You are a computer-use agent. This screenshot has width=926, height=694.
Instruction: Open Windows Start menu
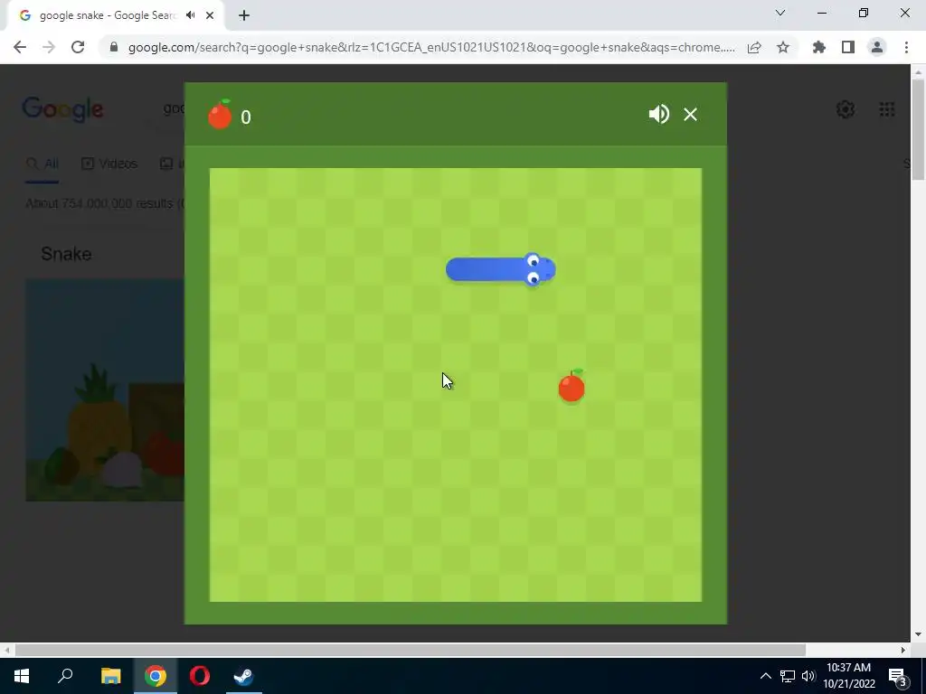click(x=22, y=676)
